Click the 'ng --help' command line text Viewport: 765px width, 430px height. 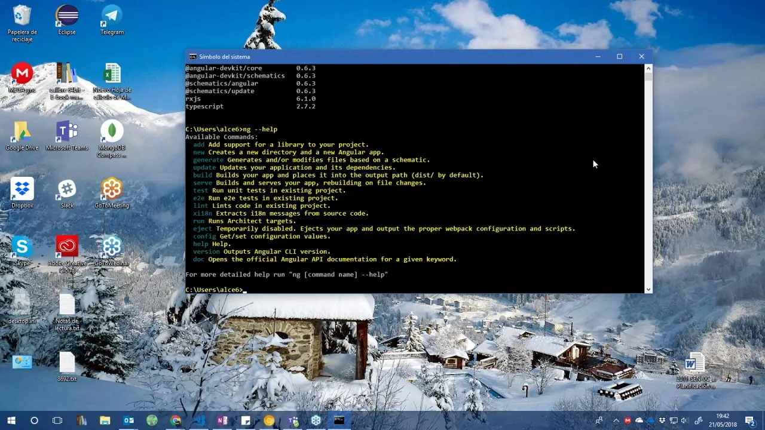click(x=260, y=129)
